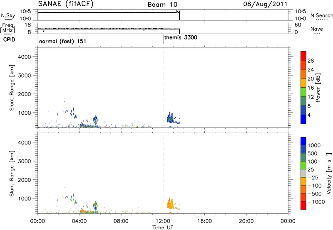The height and width of the screenshot is (230, 333).
Task: Click the SANAE (fitACF) title
Action: (x=66, y=4)
